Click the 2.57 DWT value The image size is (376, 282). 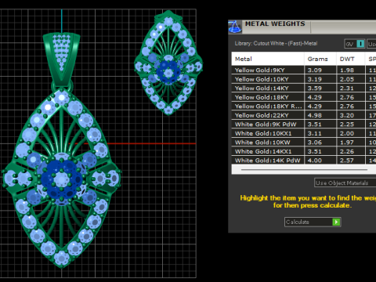coord(347,161)
